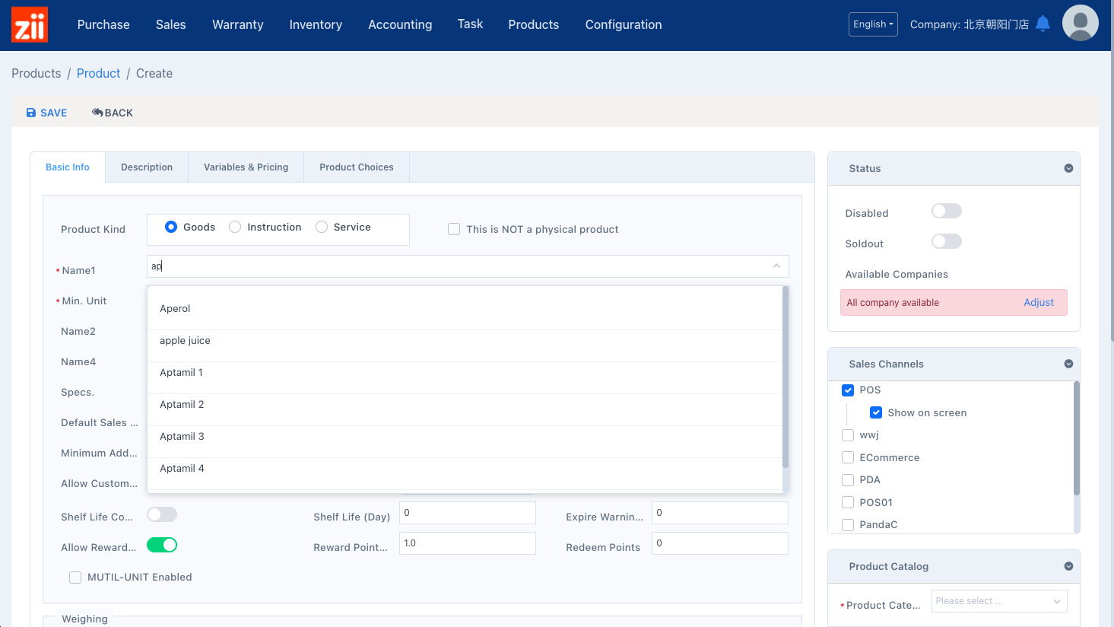
Task: Click the Back arrow icon
Action: (x=97, y=113)
